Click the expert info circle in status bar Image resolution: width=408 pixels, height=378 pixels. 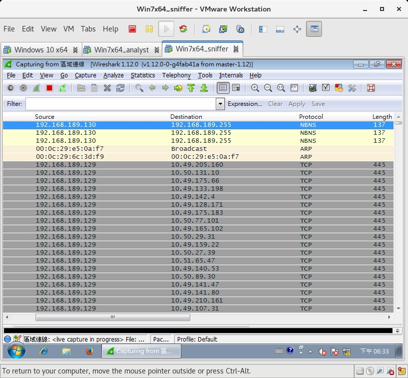click(7, 339)
